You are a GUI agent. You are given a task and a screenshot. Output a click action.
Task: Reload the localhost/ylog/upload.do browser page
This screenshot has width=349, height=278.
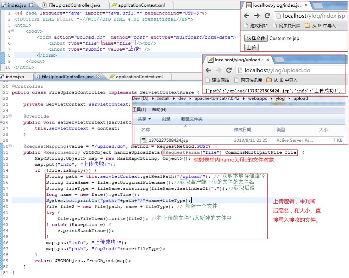coord(229,70)
